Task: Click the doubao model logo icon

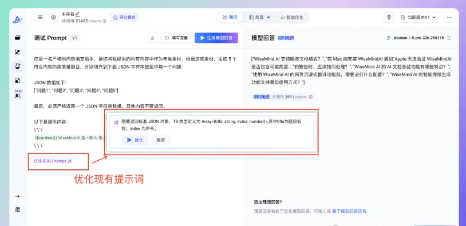Action: click(389, 38)
